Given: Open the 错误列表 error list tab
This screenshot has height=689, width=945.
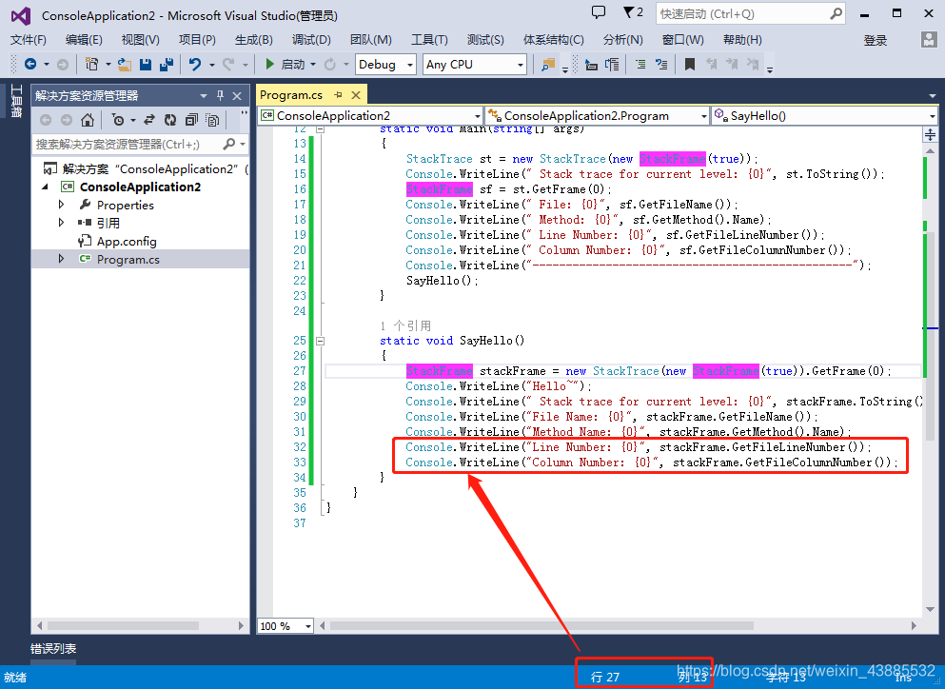Looking at the screenshot, I should [x=53, y=649].
